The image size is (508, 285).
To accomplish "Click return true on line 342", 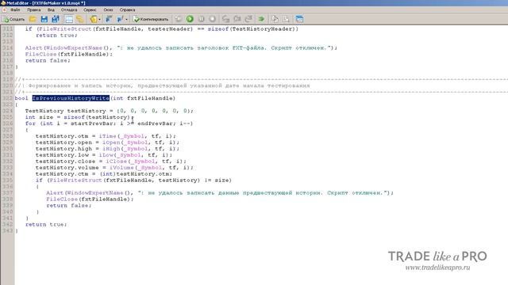I will 46,225.
